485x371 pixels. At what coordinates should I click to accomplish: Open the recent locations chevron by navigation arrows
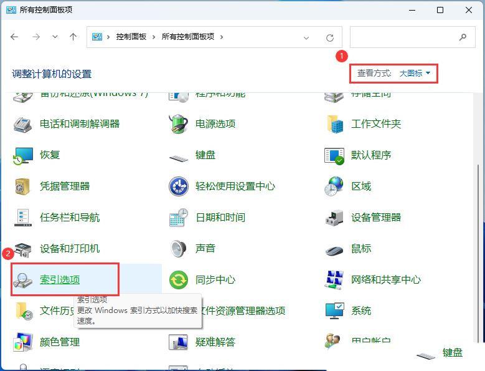[55, 37]
